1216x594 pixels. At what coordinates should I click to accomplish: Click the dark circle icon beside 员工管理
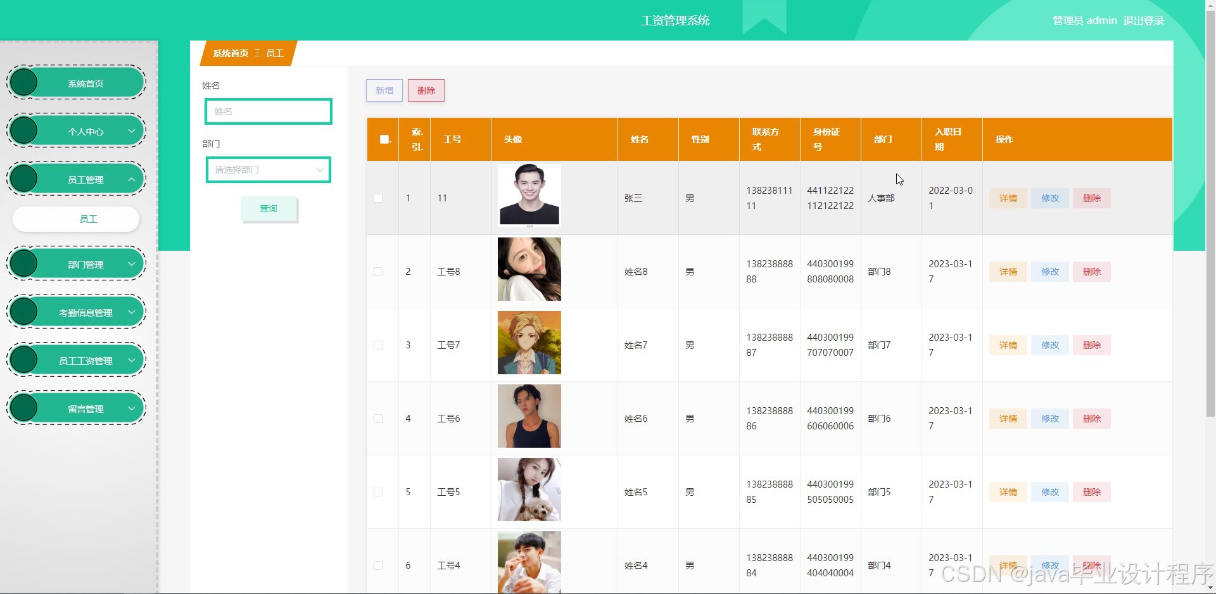[24, 179]
